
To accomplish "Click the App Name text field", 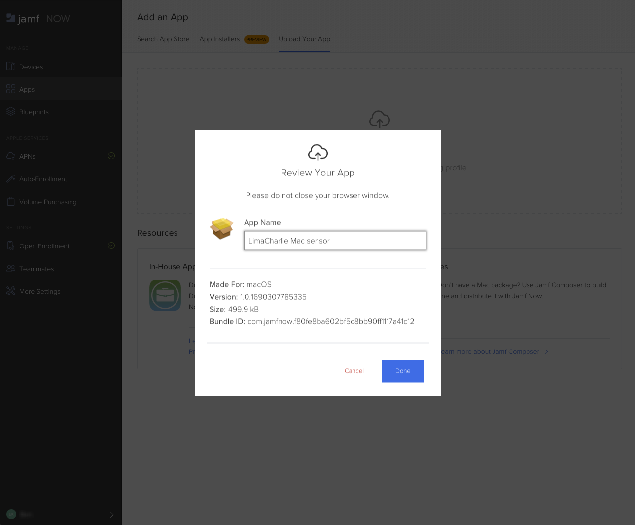I will click(335, 241).
